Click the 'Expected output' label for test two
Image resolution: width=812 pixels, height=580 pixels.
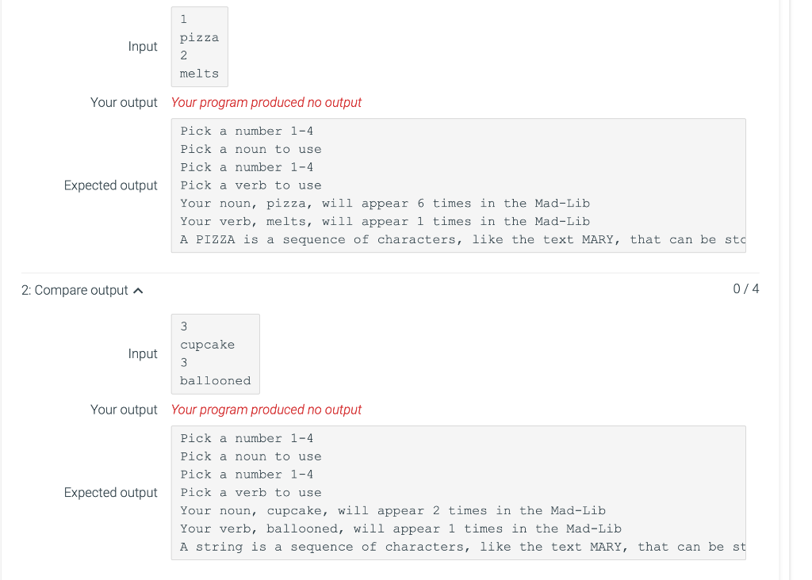(x=111, y=492)
